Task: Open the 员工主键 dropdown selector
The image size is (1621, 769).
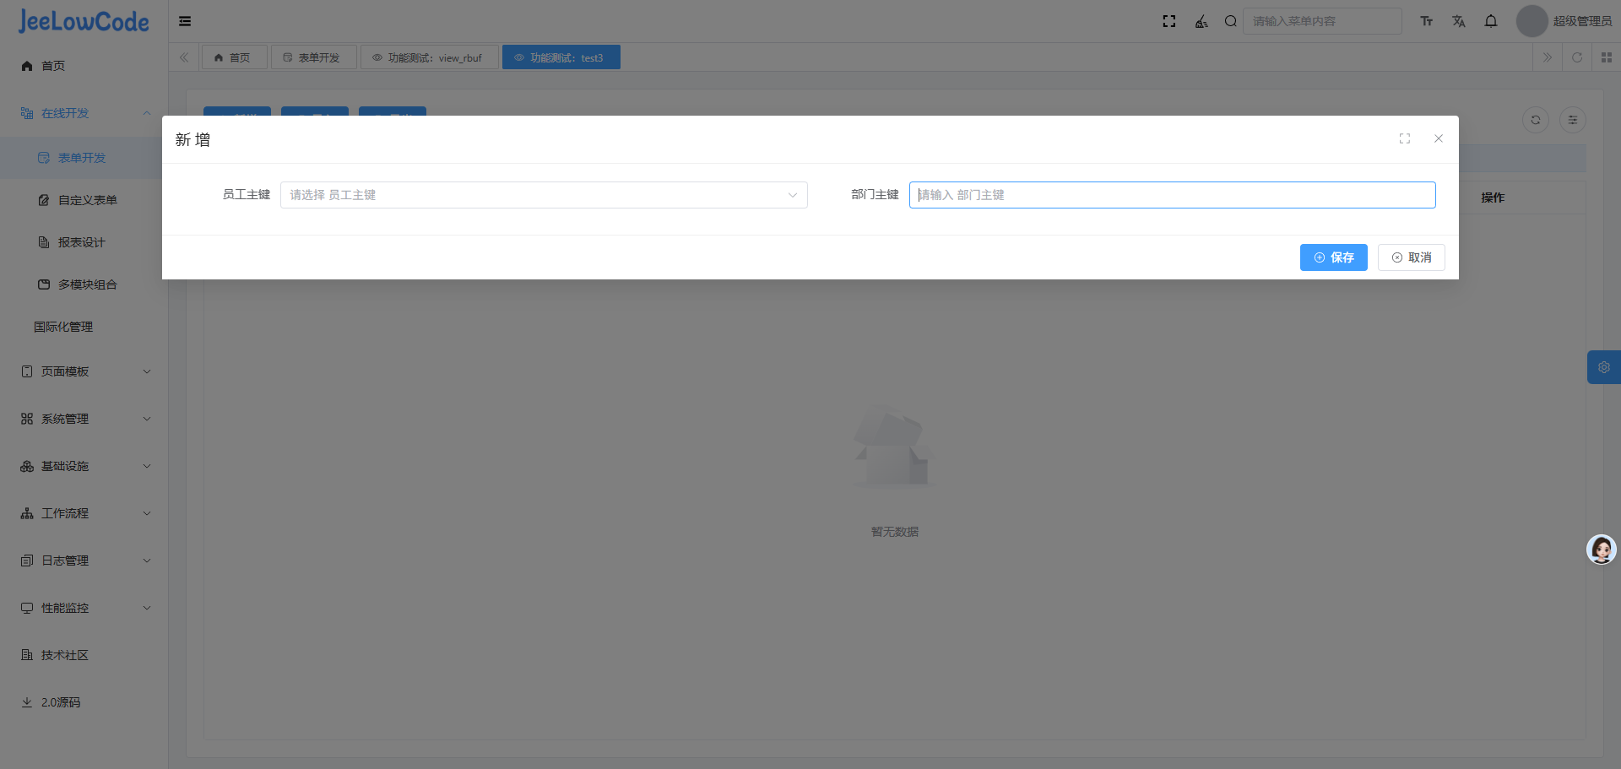Action: [543, 195]
